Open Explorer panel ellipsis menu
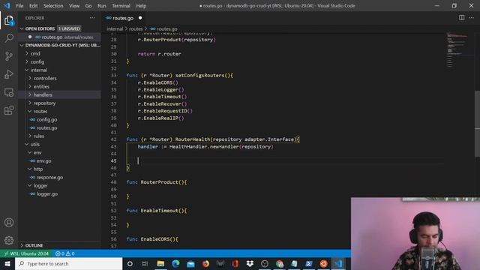Image resolution: width=480 pixels, height=270 pixels. coord(92,18)
